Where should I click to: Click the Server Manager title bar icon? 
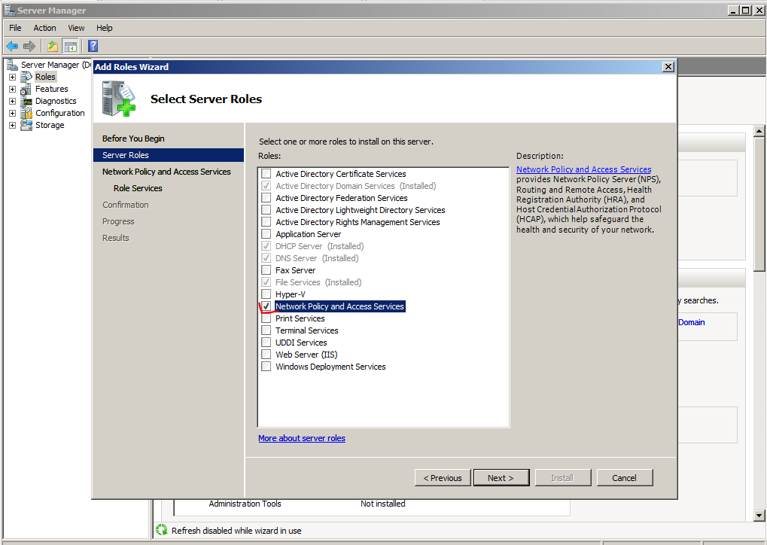click(x=9, y=11)
